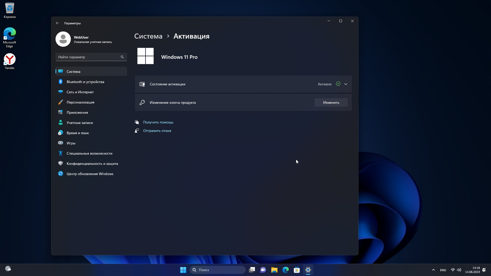Screen dimensions: 491x276
Task: Show hidden tray icons chevron
Action: click(x=433, y=270)
